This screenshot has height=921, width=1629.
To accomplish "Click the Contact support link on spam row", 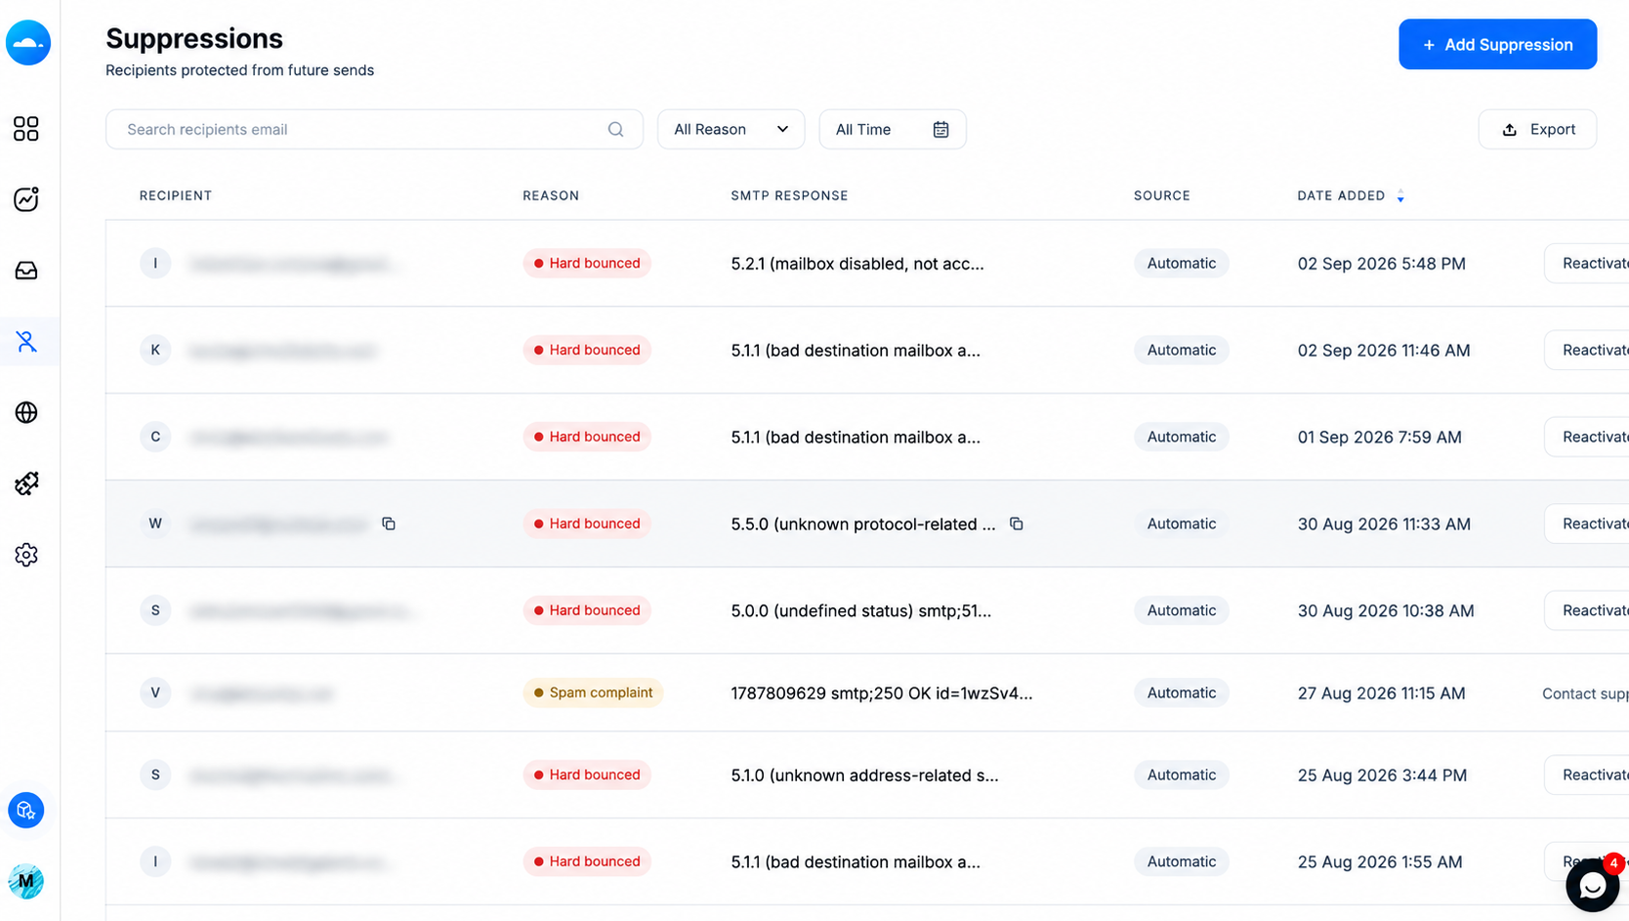I will (1585, 693).
